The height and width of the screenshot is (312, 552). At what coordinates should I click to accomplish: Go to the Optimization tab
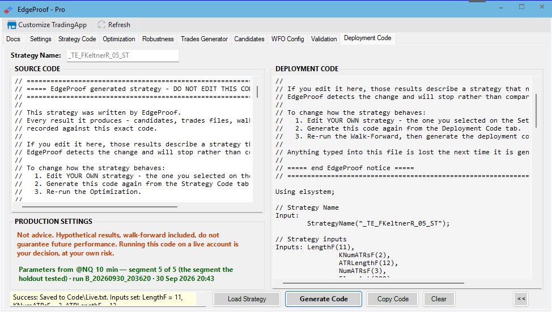(x=119, y=39)
